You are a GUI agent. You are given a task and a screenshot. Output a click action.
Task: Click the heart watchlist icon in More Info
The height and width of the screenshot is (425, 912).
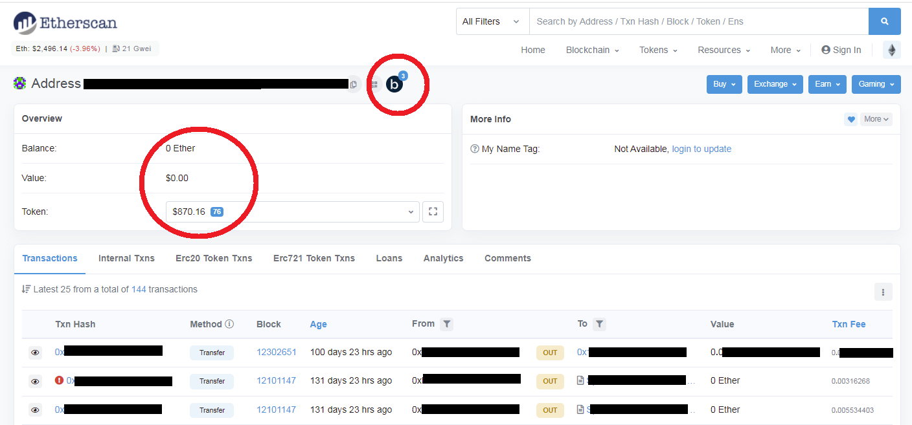(850, 119)
